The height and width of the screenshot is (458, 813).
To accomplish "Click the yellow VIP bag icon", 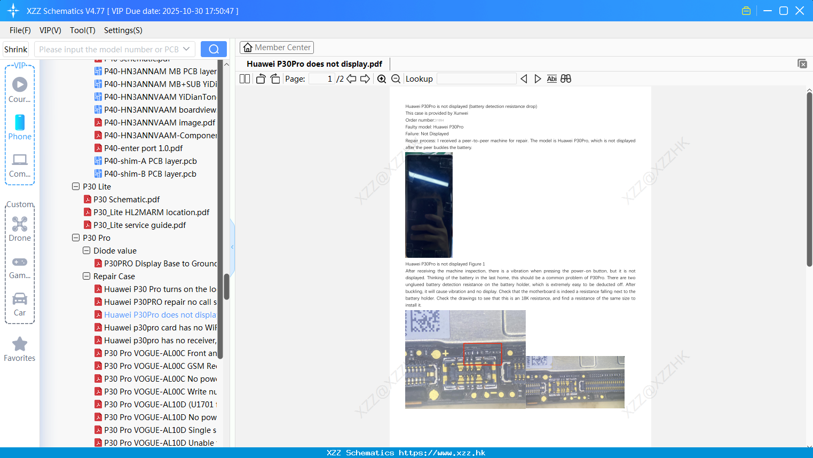I will click(x=746, y=11).
